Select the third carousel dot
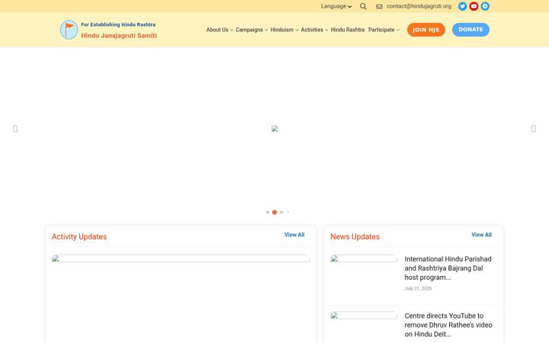Image resolution: width=549 pixels, height=343 pixels. (x=281, y=212)
